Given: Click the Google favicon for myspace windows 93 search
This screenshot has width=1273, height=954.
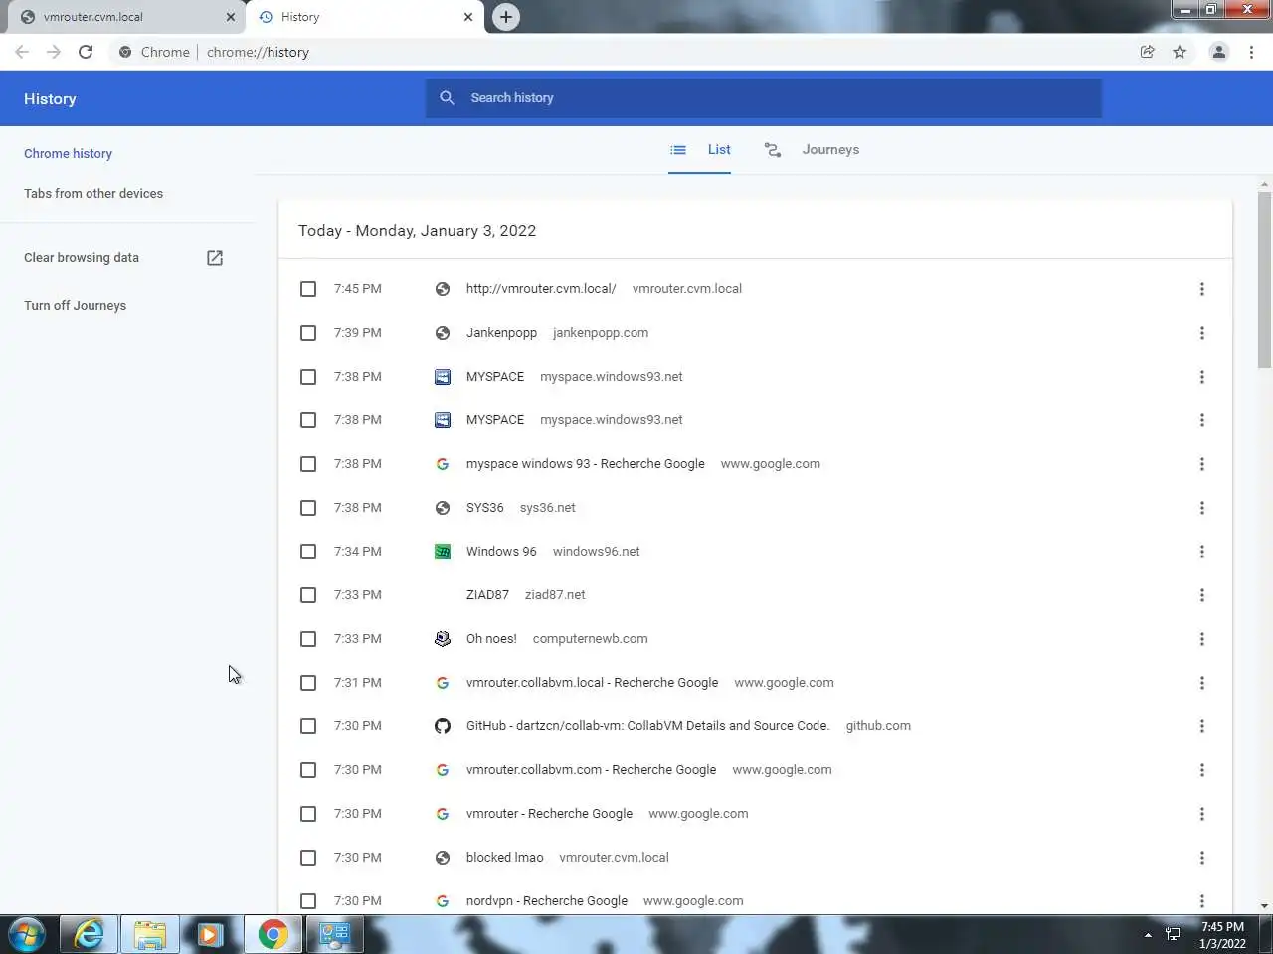Looking at the screenshot, I should [443, 464].
